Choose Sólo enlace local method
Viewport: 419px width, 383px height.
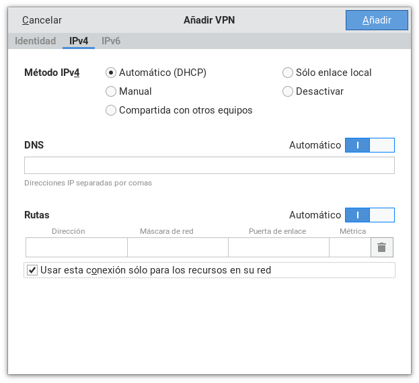pyautogui.click(x=289, y=73)
